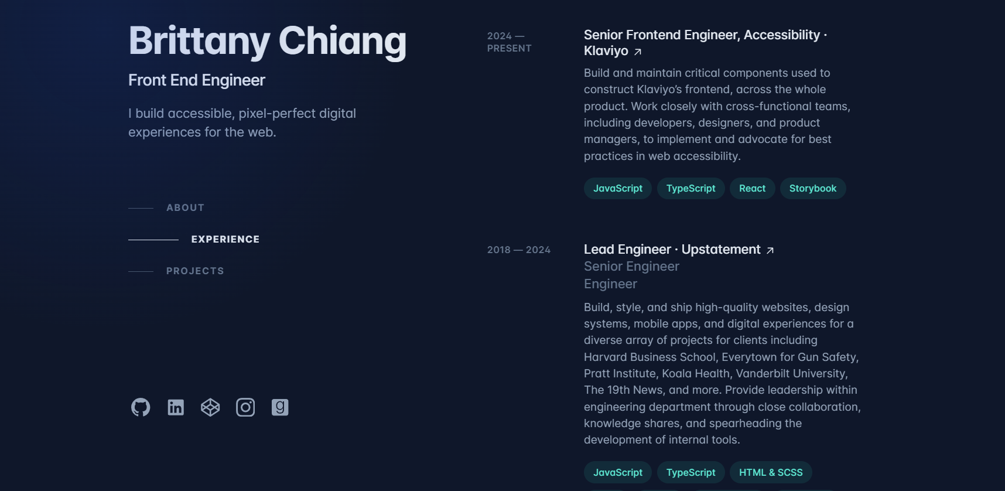Click the arrow icon next to Upstatement
The image size is (1005, 491).
point(770,250)
